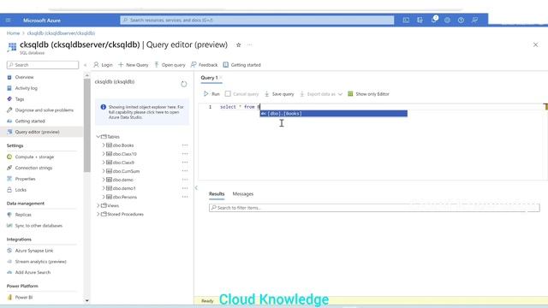This screenshot has height=308, width=548.
Task: Switch to the Messages tab
Action: 243,194
